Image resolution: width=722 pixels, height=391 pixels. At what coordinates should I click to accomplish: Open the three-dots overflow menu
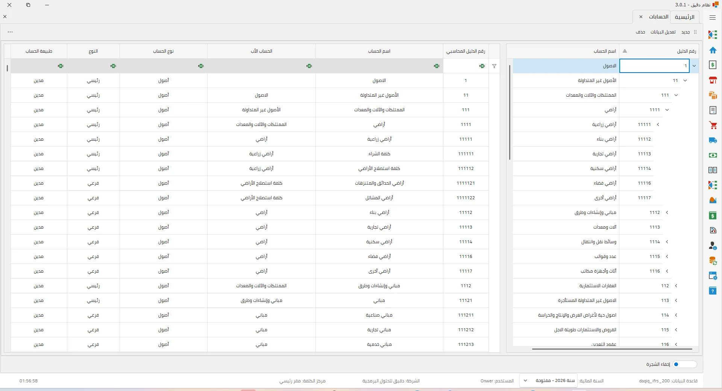[10, 32]
